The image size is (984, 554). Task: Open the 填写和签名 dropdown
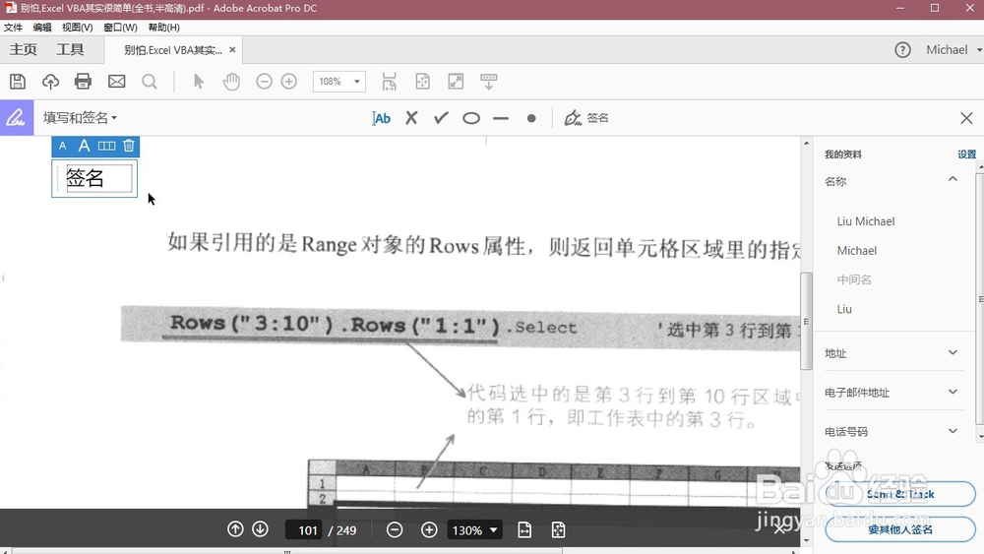81,118
